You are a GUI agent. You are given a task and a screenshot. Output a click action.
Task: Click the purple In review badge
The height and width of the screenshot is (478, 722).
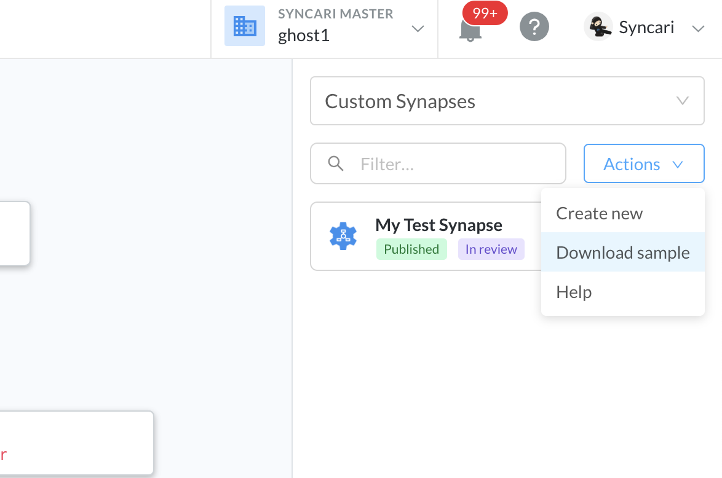pyautogui.click(x=491, y=249)
